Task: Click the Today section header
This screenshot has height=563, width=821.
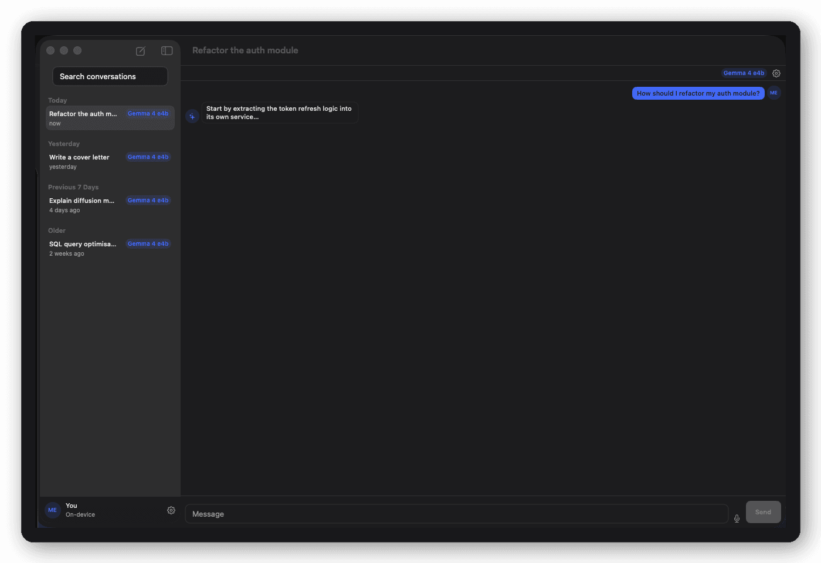Action: point(57,100)
